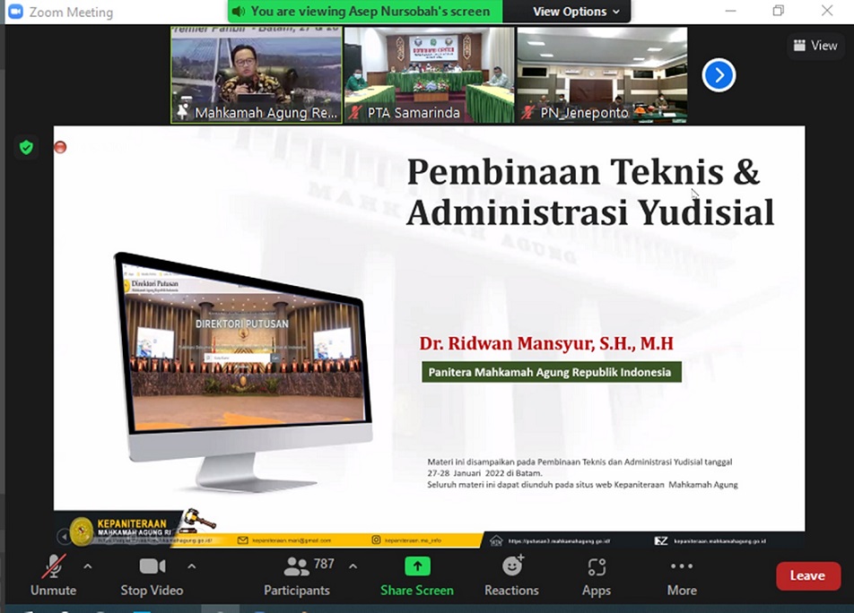Stop the video camera
The width and height of the screenshot is (854, 613).
pos(152,575)
